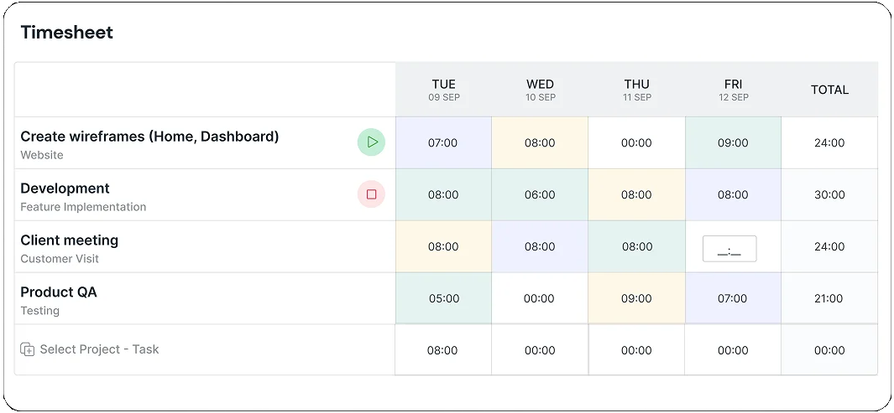Screen dimensions: 894x413
Task: Edit Thursday 08:00 in Development row
Action: (x=636, y=194)
